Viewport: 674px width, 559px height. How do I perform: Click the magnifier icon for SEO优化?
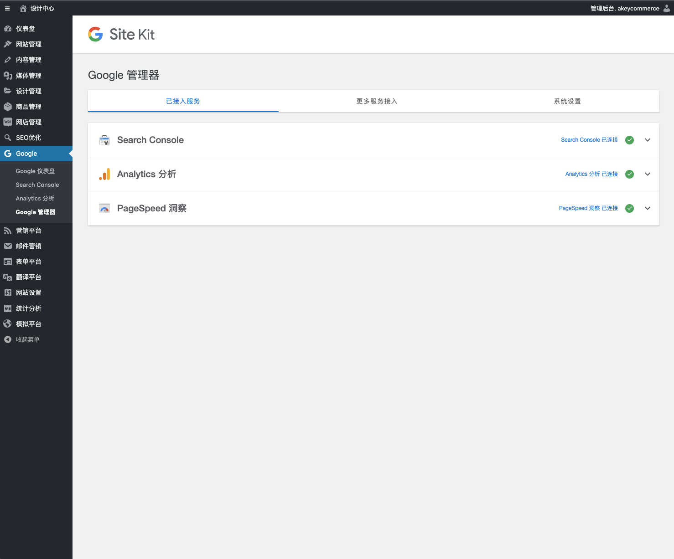(x=8, y=138)
